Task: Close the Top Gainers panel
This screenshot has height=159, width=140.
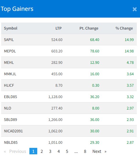Action: click(134, 9)
